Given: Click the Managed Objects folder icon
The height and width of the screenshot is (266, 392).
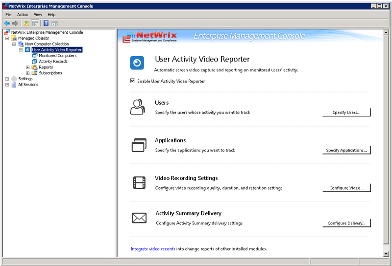Looking at the screenshot, I should point(14,38).
